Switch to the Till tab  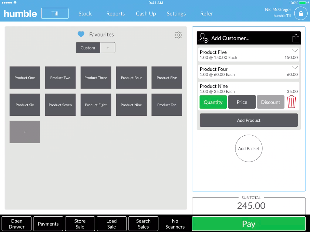[x=55, y=13]
